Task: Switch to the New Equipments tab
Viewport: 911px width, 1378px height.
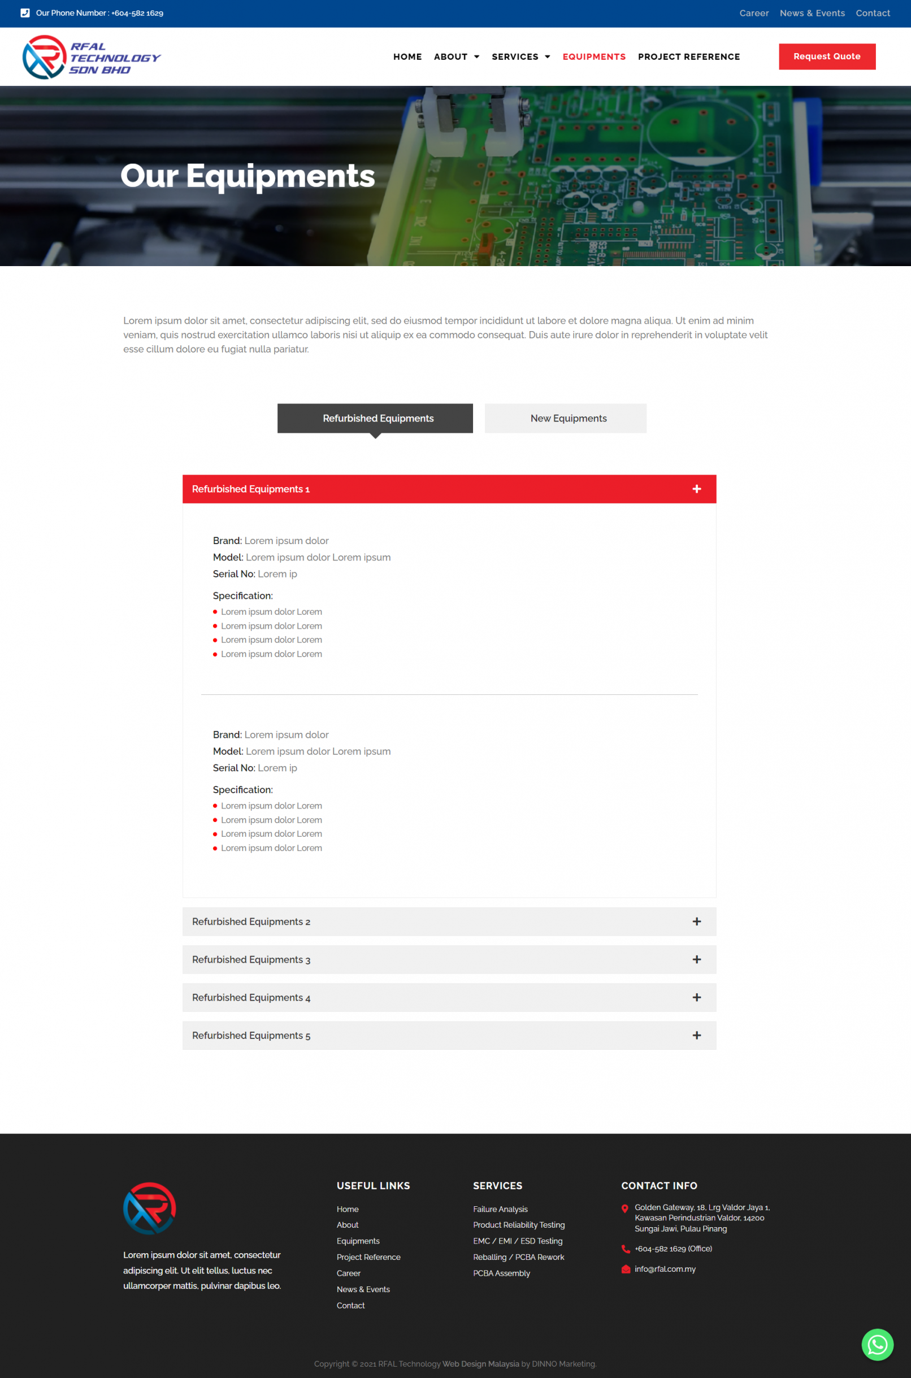Action: [x=565, y=418]
